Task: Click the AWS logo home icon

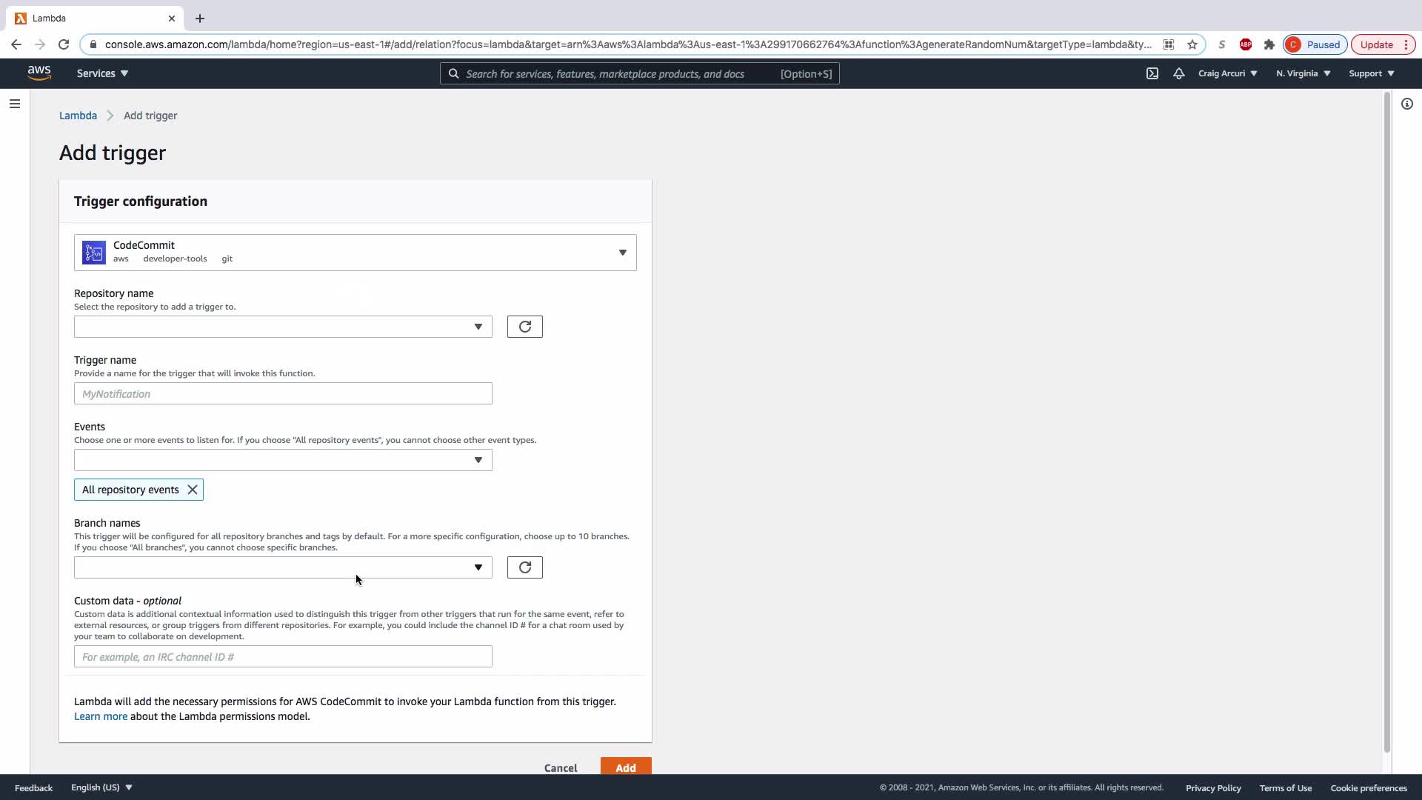Action: [x=39, y=73]
